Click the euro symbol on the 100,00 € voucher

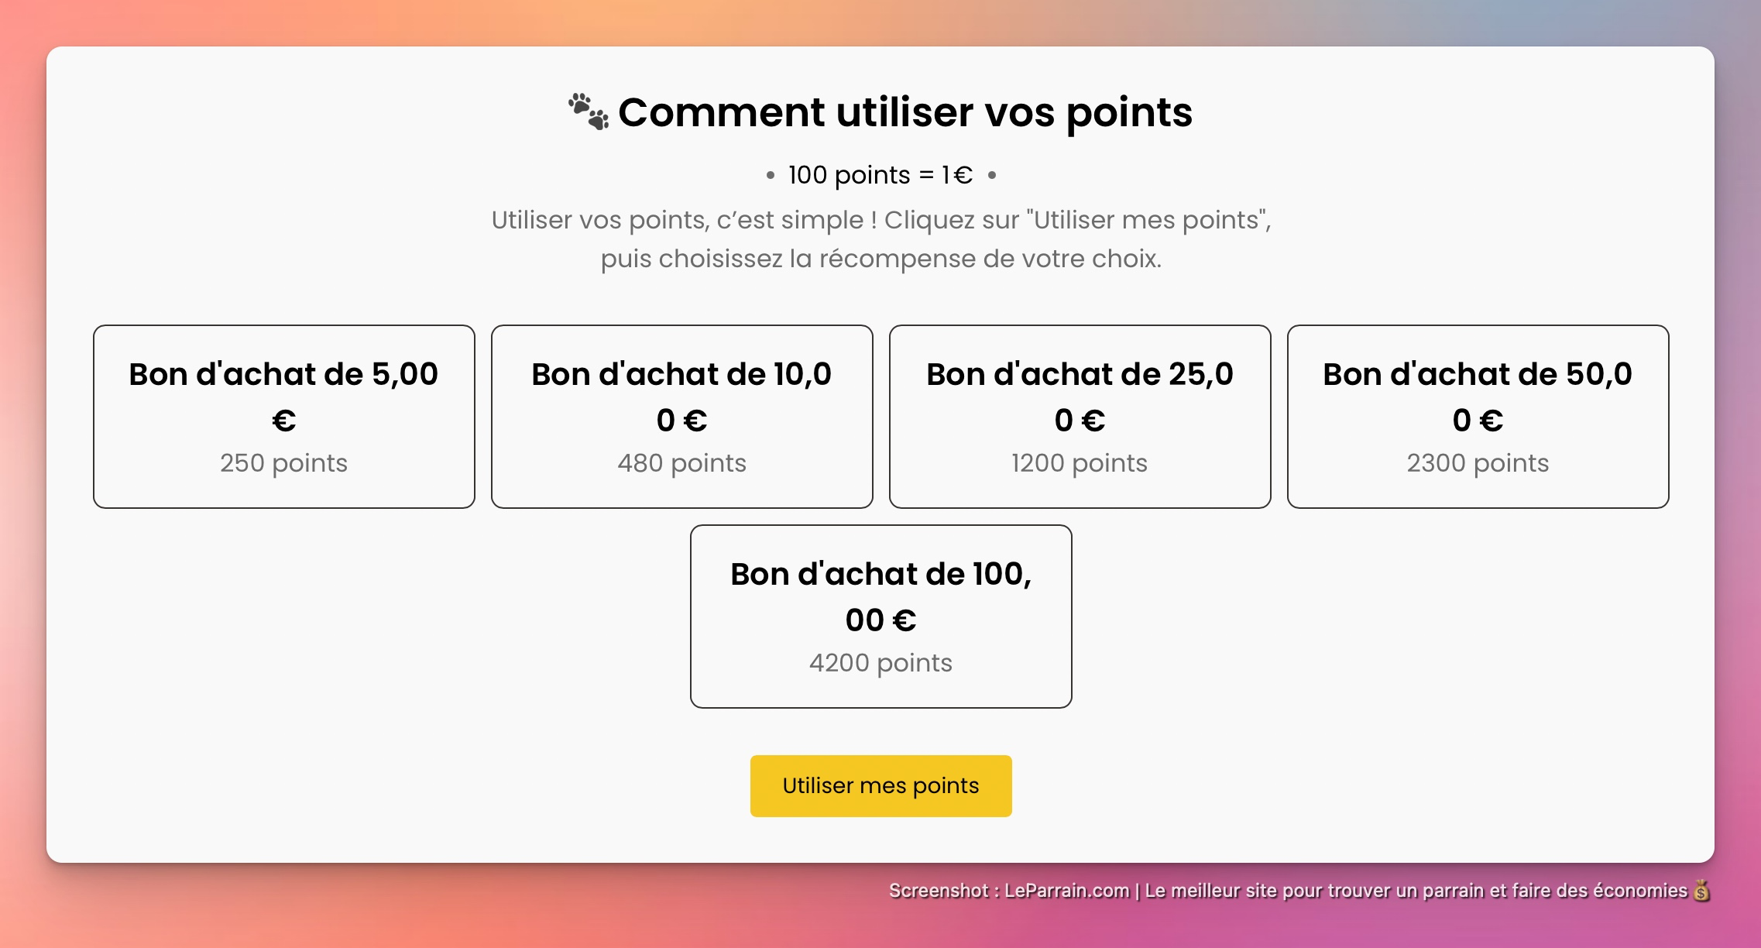coord(906,620)
